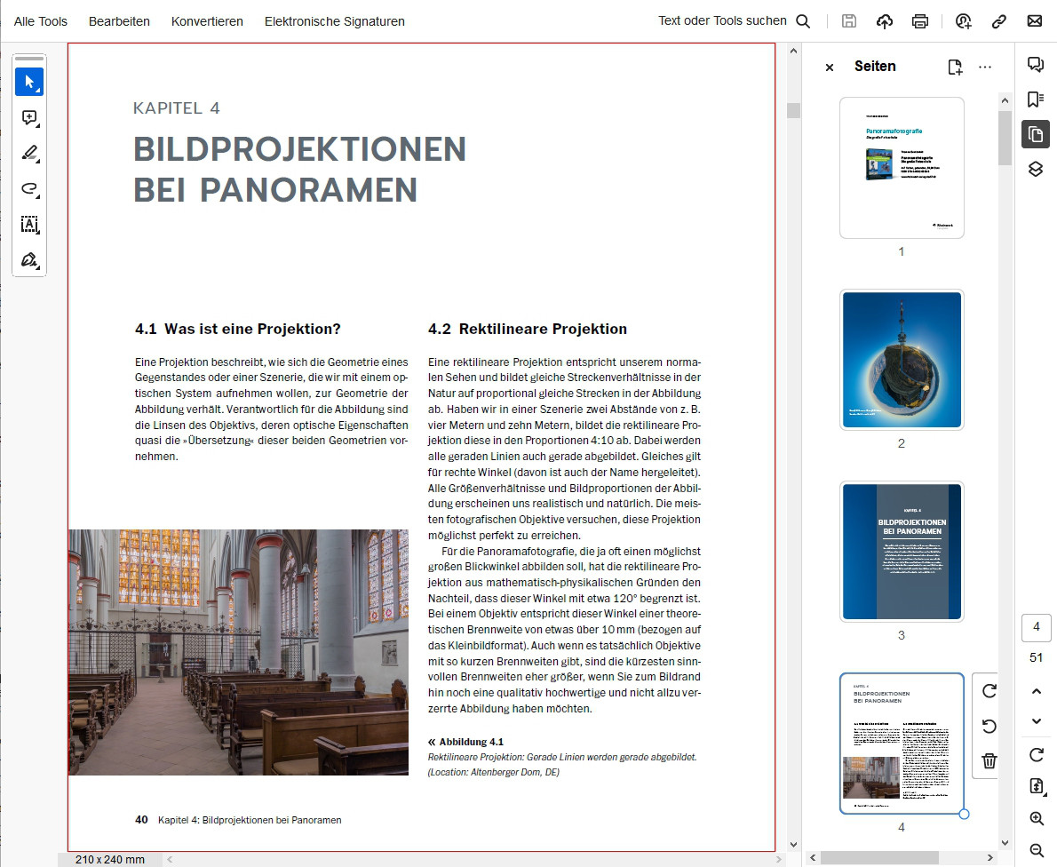Click thumbnails panel vertical scrollbar thumb

(x=1005, y=139)
